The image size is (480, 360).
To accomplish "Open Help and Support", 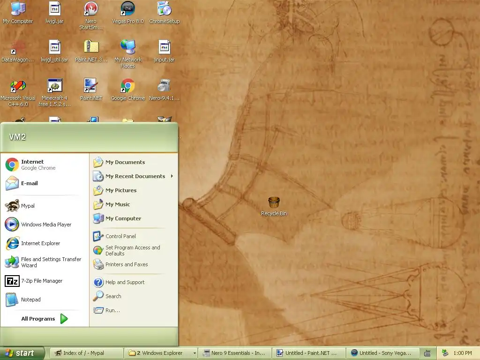I will click(x=134, y=282).
